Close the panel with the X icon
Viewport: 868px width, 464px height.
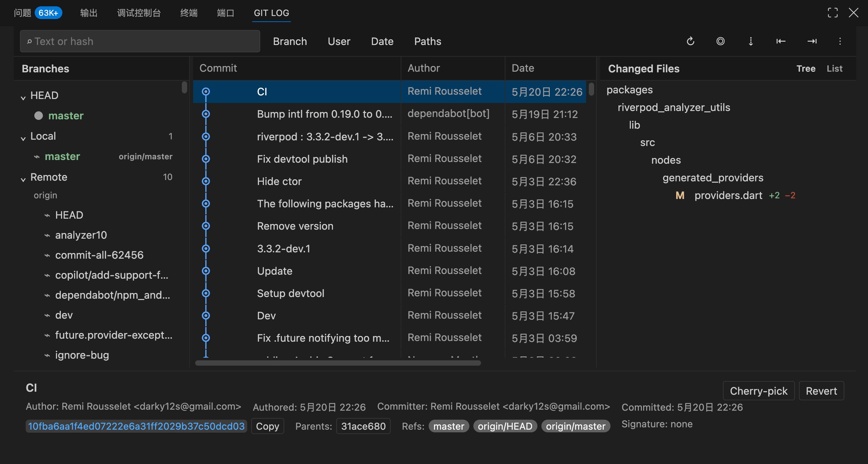[x=854, y=13]
